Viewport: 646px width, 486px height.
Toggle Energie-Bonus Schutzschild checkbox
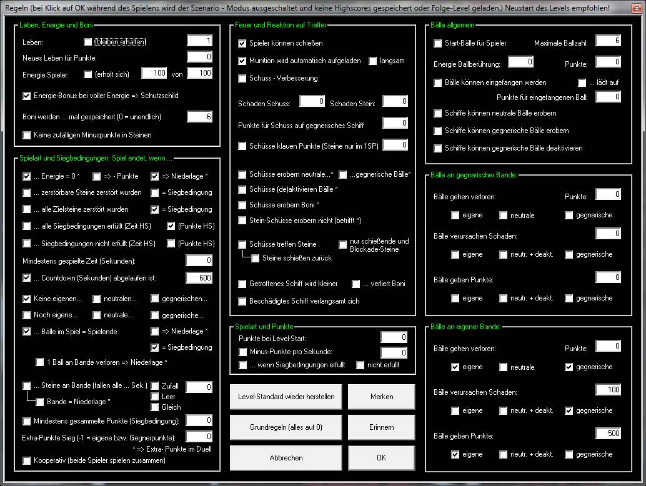point(27,96)
